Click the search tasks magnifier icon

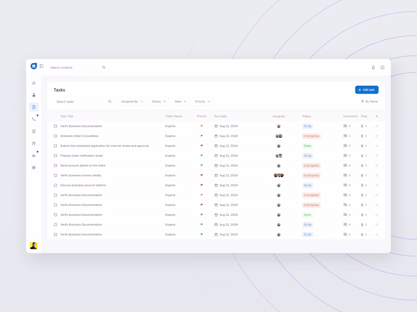click(x=110, y=101)
